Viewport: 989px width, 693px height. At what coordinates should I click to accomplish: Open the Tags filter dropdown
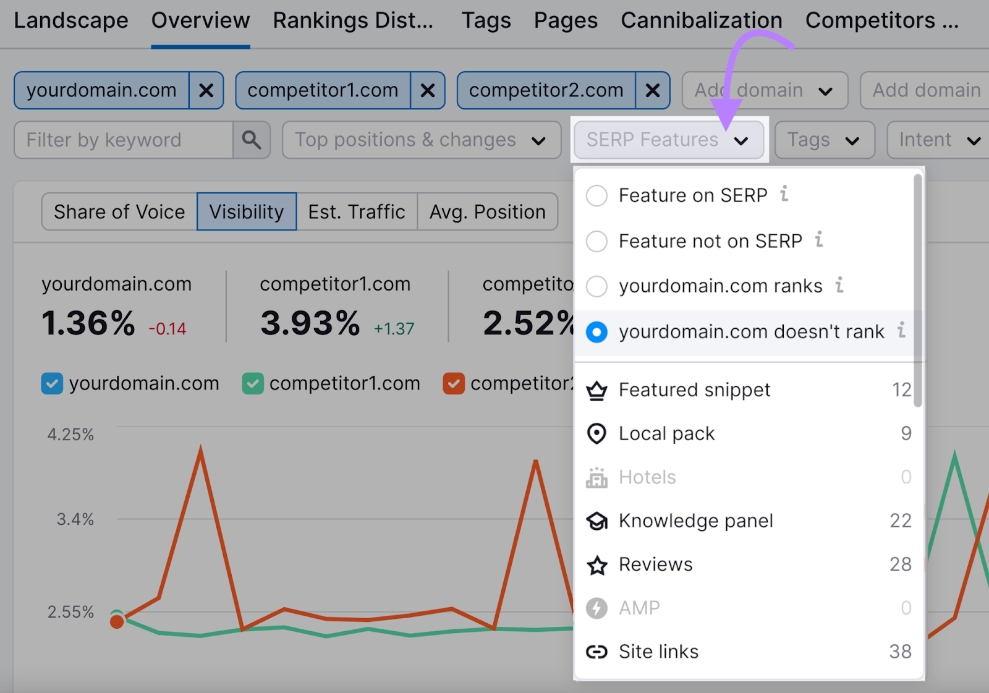[x=824, y=140]
